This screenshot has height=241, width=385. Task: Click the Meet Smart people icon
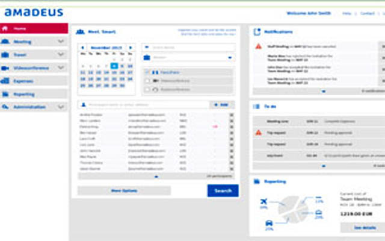coord(80,32)
